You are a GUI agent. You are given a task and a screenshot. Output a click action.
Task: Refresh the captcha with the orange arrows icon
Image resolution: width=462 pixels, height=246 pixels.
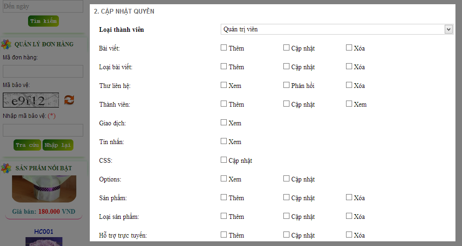[69, 100]
